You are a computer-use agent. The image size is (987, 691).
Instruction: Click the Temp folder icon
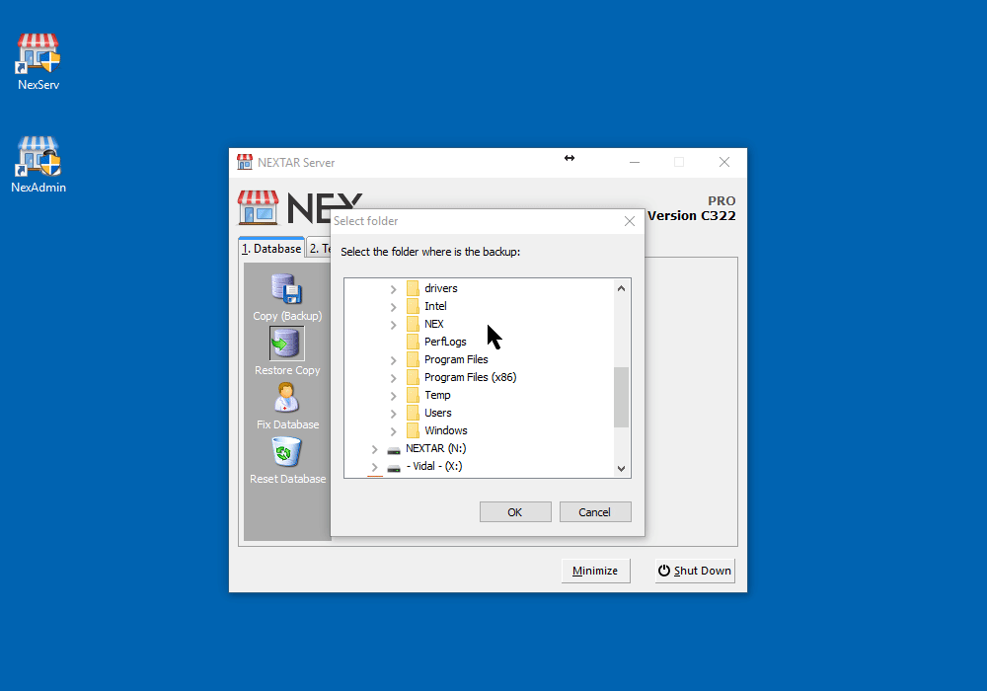click(x=413, y=395)
